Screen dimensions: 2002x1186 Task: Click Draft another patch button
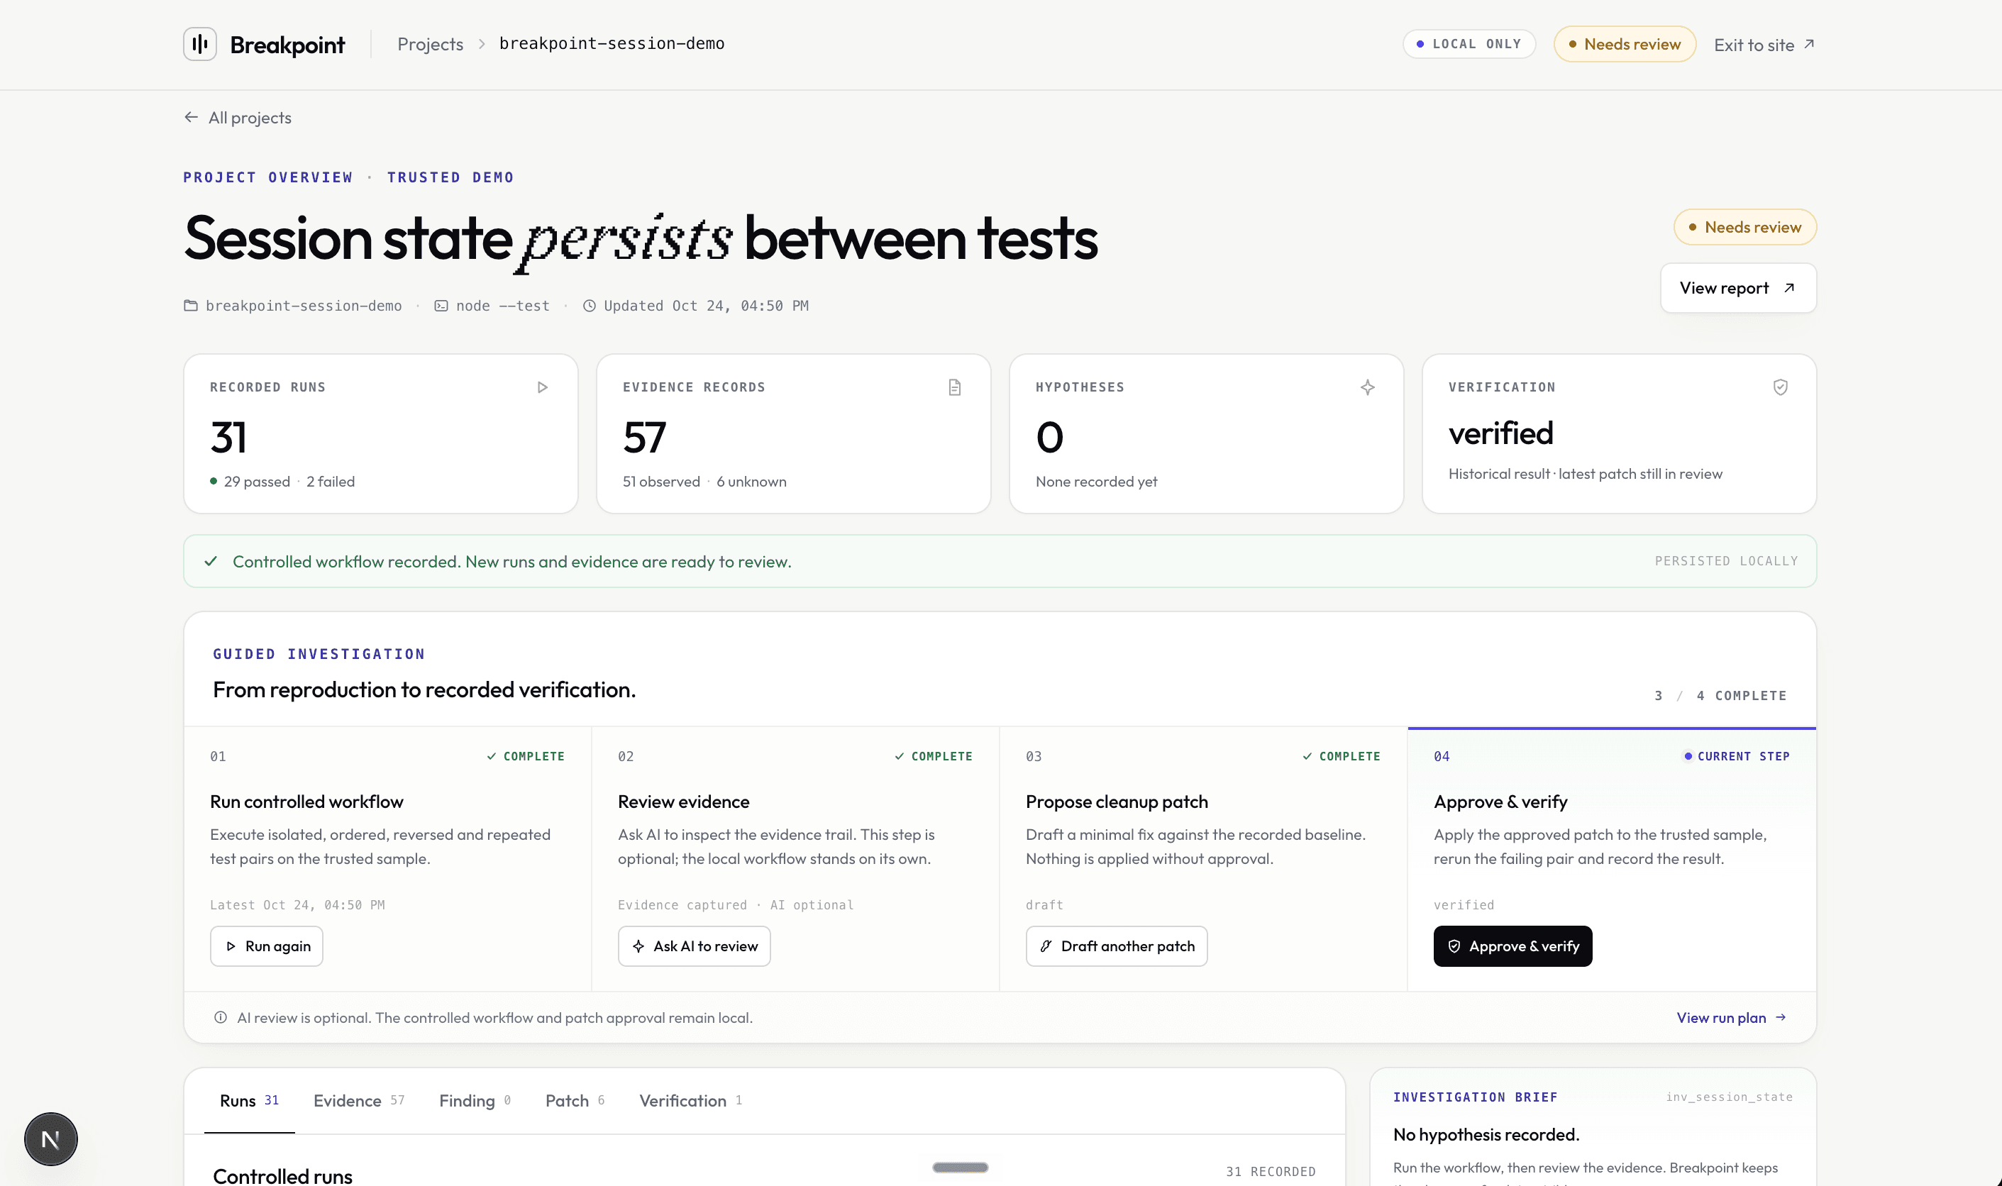point(1117,946)
